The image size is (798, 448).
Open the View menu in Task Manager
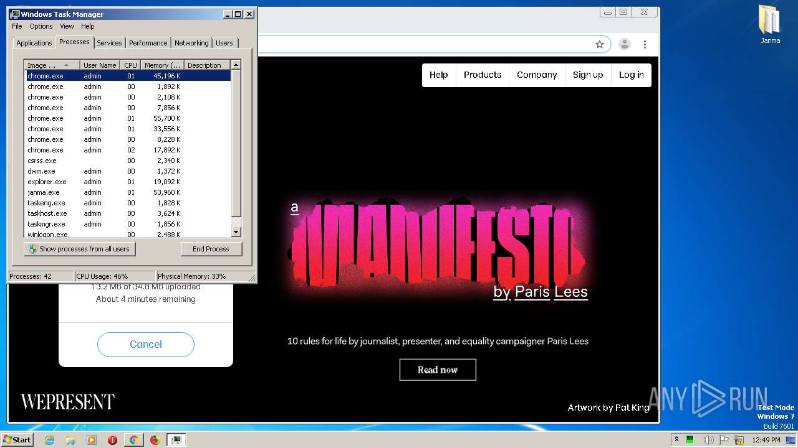[67, 26]
